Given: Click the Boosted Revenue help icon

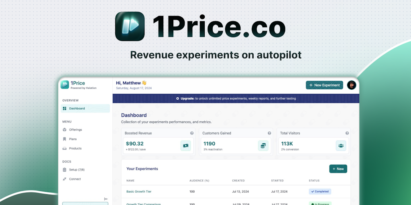Looking at the screenshot, I should tap(192, 133).
